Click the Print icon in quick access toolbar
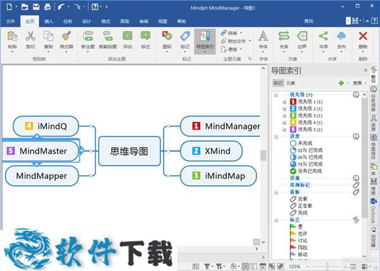Image resolution: width=380 pixels, height=271 pixels. (x=47, y=7)
